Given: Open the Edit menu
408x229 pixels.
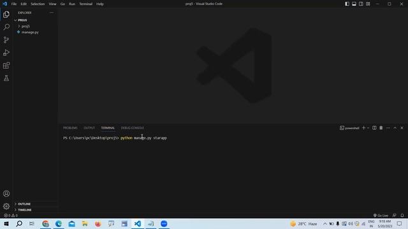Looking at the screenshot, I should (x=24, y=4).
